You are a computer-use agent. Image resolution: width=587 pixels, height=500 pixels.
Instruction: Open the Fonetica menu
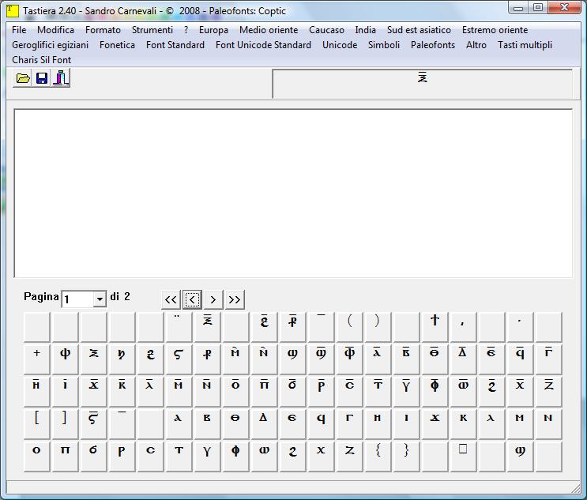(x=117, y=45)
